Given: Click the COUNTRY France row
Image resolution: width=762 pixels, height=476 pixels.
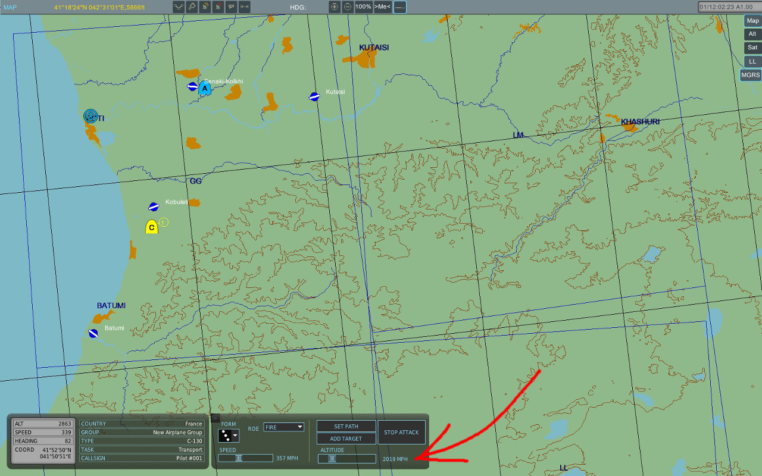Looking at the screenshot, I should click(142, 424).
